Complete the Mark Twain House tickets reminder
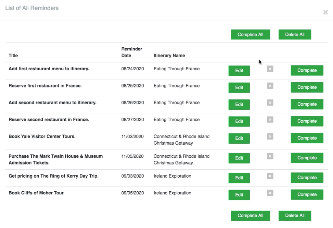 tap(307, 158)
